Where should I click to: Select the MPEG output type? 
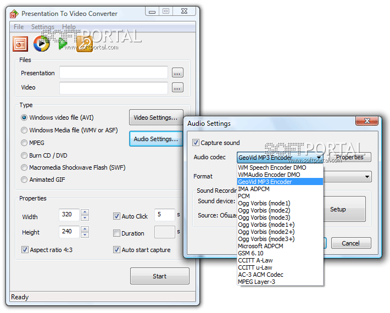32,143
